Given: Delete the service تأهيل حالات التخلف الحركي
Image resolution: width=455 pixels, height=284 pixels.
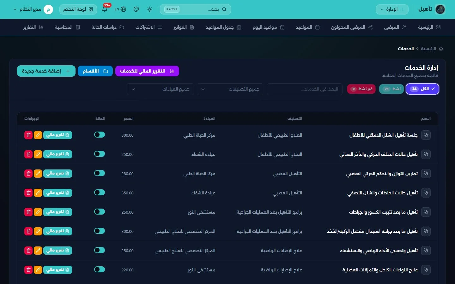Looking at the screenshot, I should 28,154.
